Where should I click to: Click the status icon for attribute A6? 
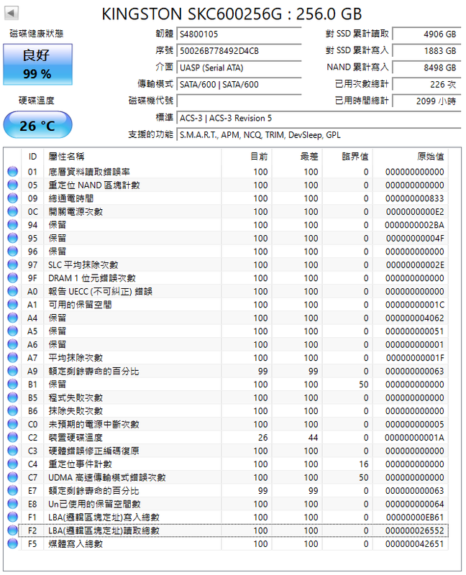[x=12, y=344]
